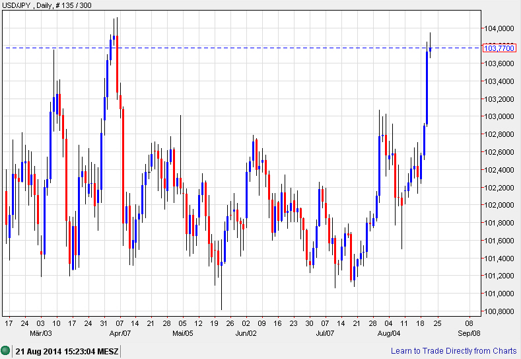Click the 102,8000 price axis label
Screen dimensions: 521x359
click(499, 134)
